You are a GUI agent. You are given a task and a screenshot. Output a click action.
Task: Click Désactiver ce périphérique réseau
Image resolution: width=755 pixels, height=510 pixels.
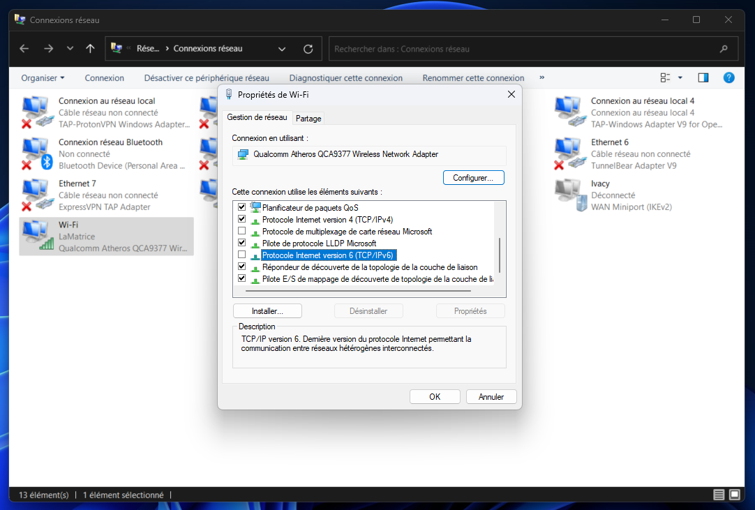pos(207,78)
